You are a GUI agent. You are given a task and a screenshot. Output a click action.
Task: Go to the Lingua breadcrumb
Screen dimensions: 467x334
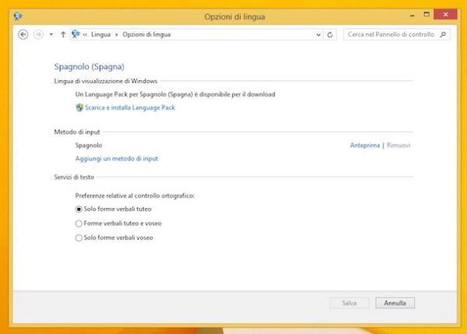click(x=102, y=34)
